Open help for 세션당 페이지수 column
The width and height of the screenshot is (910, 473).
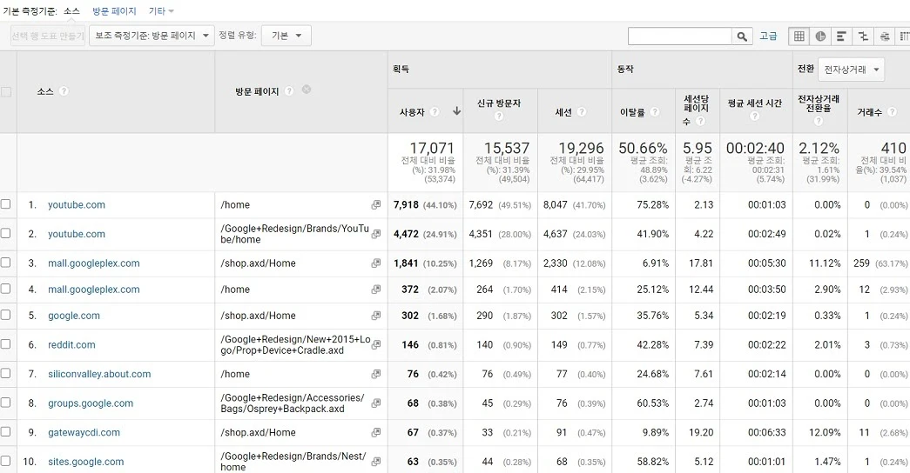[x=700, y=121]
